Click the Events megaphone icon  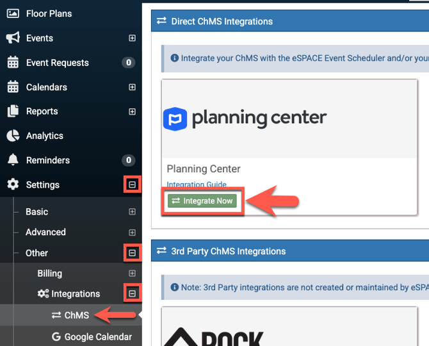13,38
